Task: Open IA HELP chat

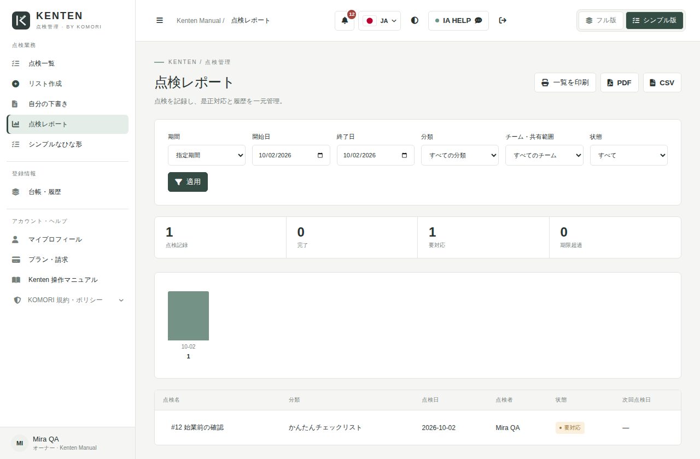Action: [458, 20]
